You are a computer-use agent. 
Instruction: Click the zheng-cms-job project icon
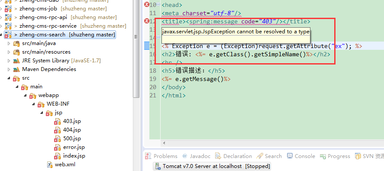coord(8,9)
